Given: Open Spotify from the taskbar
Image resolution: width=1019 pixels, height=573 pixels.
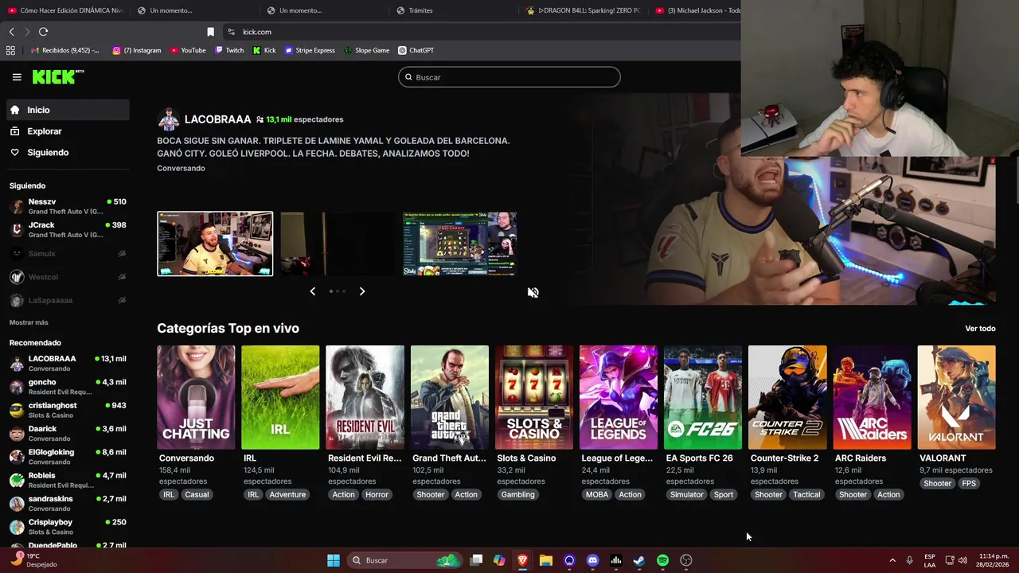Looking at the screenshot, I should click(x=662, y=560).
